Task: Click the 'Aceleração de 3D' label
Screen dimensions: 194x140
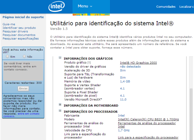Action: point(77,70)
